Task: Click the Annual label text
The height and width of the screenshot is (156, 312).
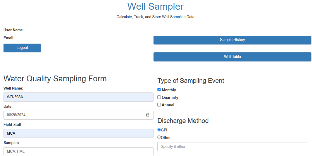Action: (x=168, y=105)
